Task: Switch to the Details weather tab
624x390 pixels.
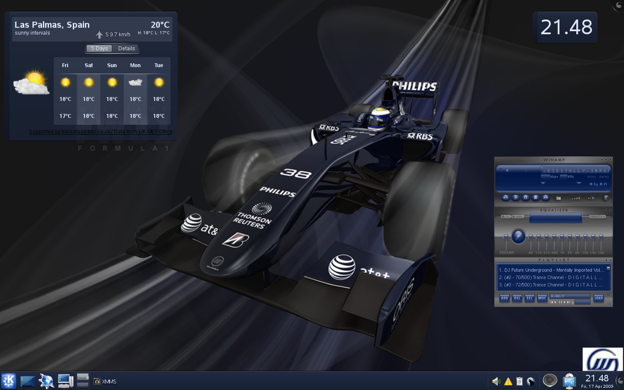Action: [127, 49]
